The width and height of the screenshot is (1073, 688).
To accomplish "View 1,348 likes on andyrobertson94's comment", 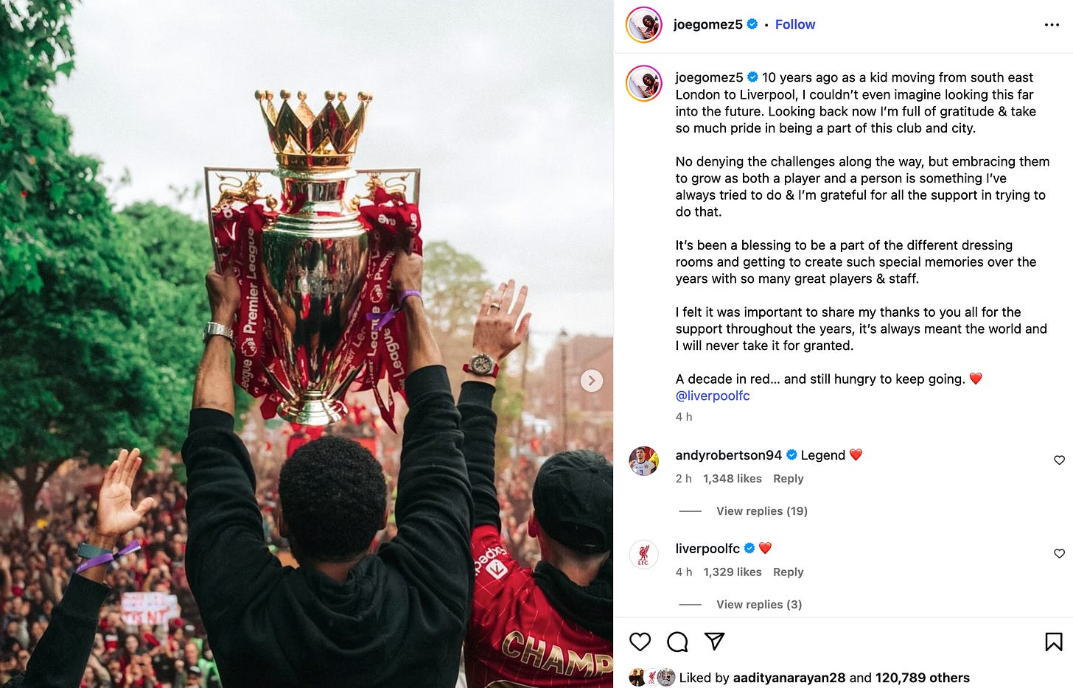I will tap(733, 479).
